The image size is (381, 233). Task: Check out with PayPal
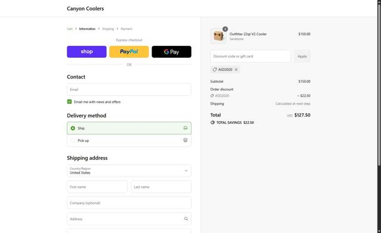pos(129,52)
